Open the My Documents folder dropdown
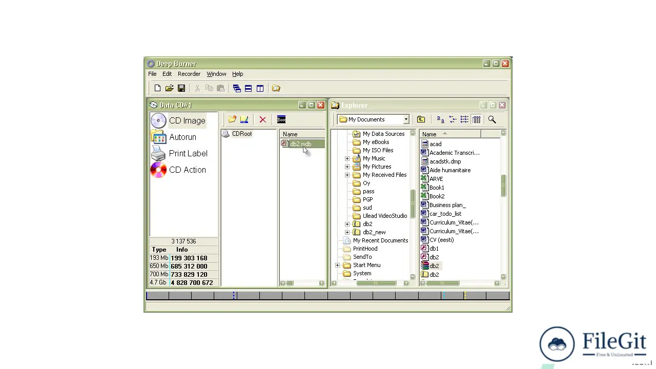Image resolution: width=656 pixels, height=369 pixels. click(406, 119)
